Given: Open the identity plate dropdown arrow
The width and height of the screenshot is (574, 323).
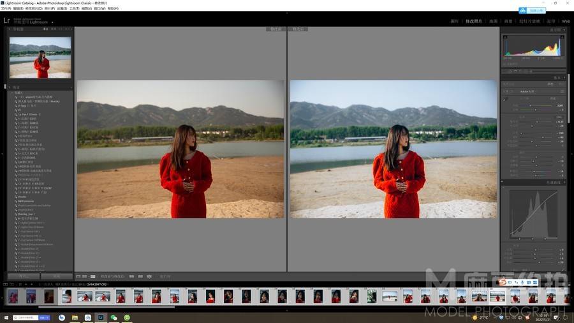Looking at the screenshot, I should (52, 22).
